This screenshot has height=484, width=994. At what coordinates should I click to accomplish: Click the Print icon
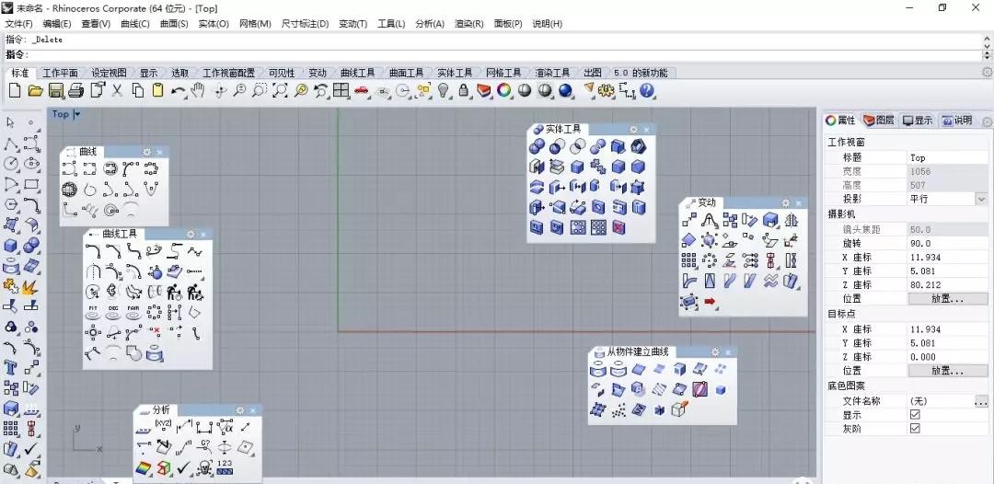(76, 91)
